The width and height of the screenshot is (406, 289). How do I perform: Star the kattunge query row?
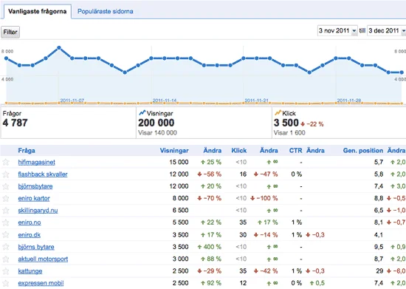(6, 271)
